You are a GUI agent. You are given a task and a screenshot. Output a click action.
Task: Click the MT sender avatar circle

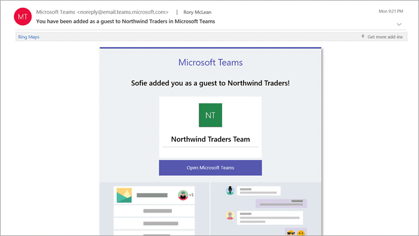tap(23, 17)
